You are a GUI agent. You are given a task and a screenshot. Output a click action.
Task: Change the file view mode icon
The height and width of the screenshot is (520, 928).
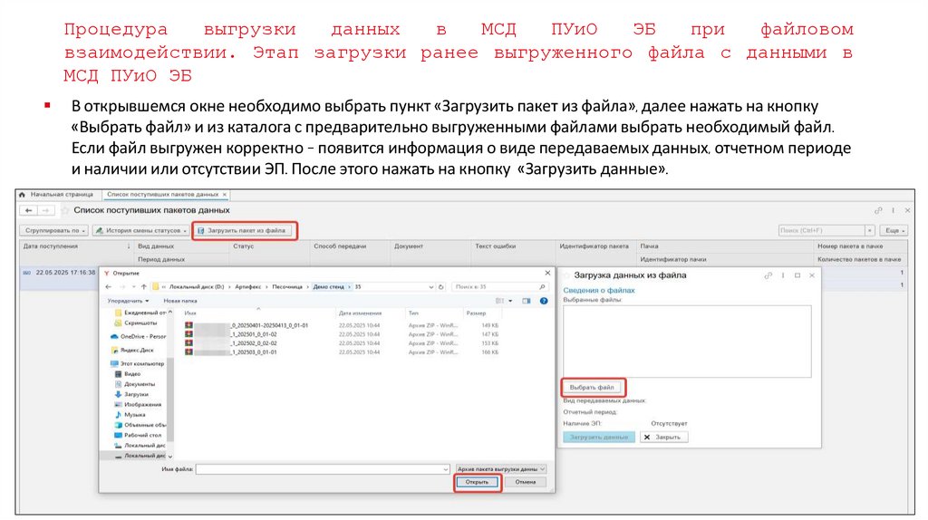(x=500, y=301)
